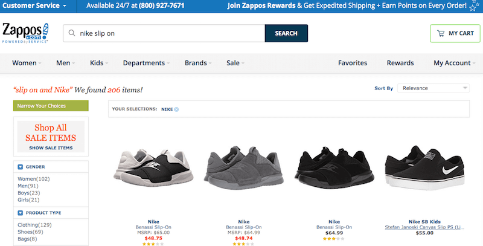The height and width of the screenshot is (246, 483).
Task: Click the Nike SB Kids brand name
Action: click(424, 222)
